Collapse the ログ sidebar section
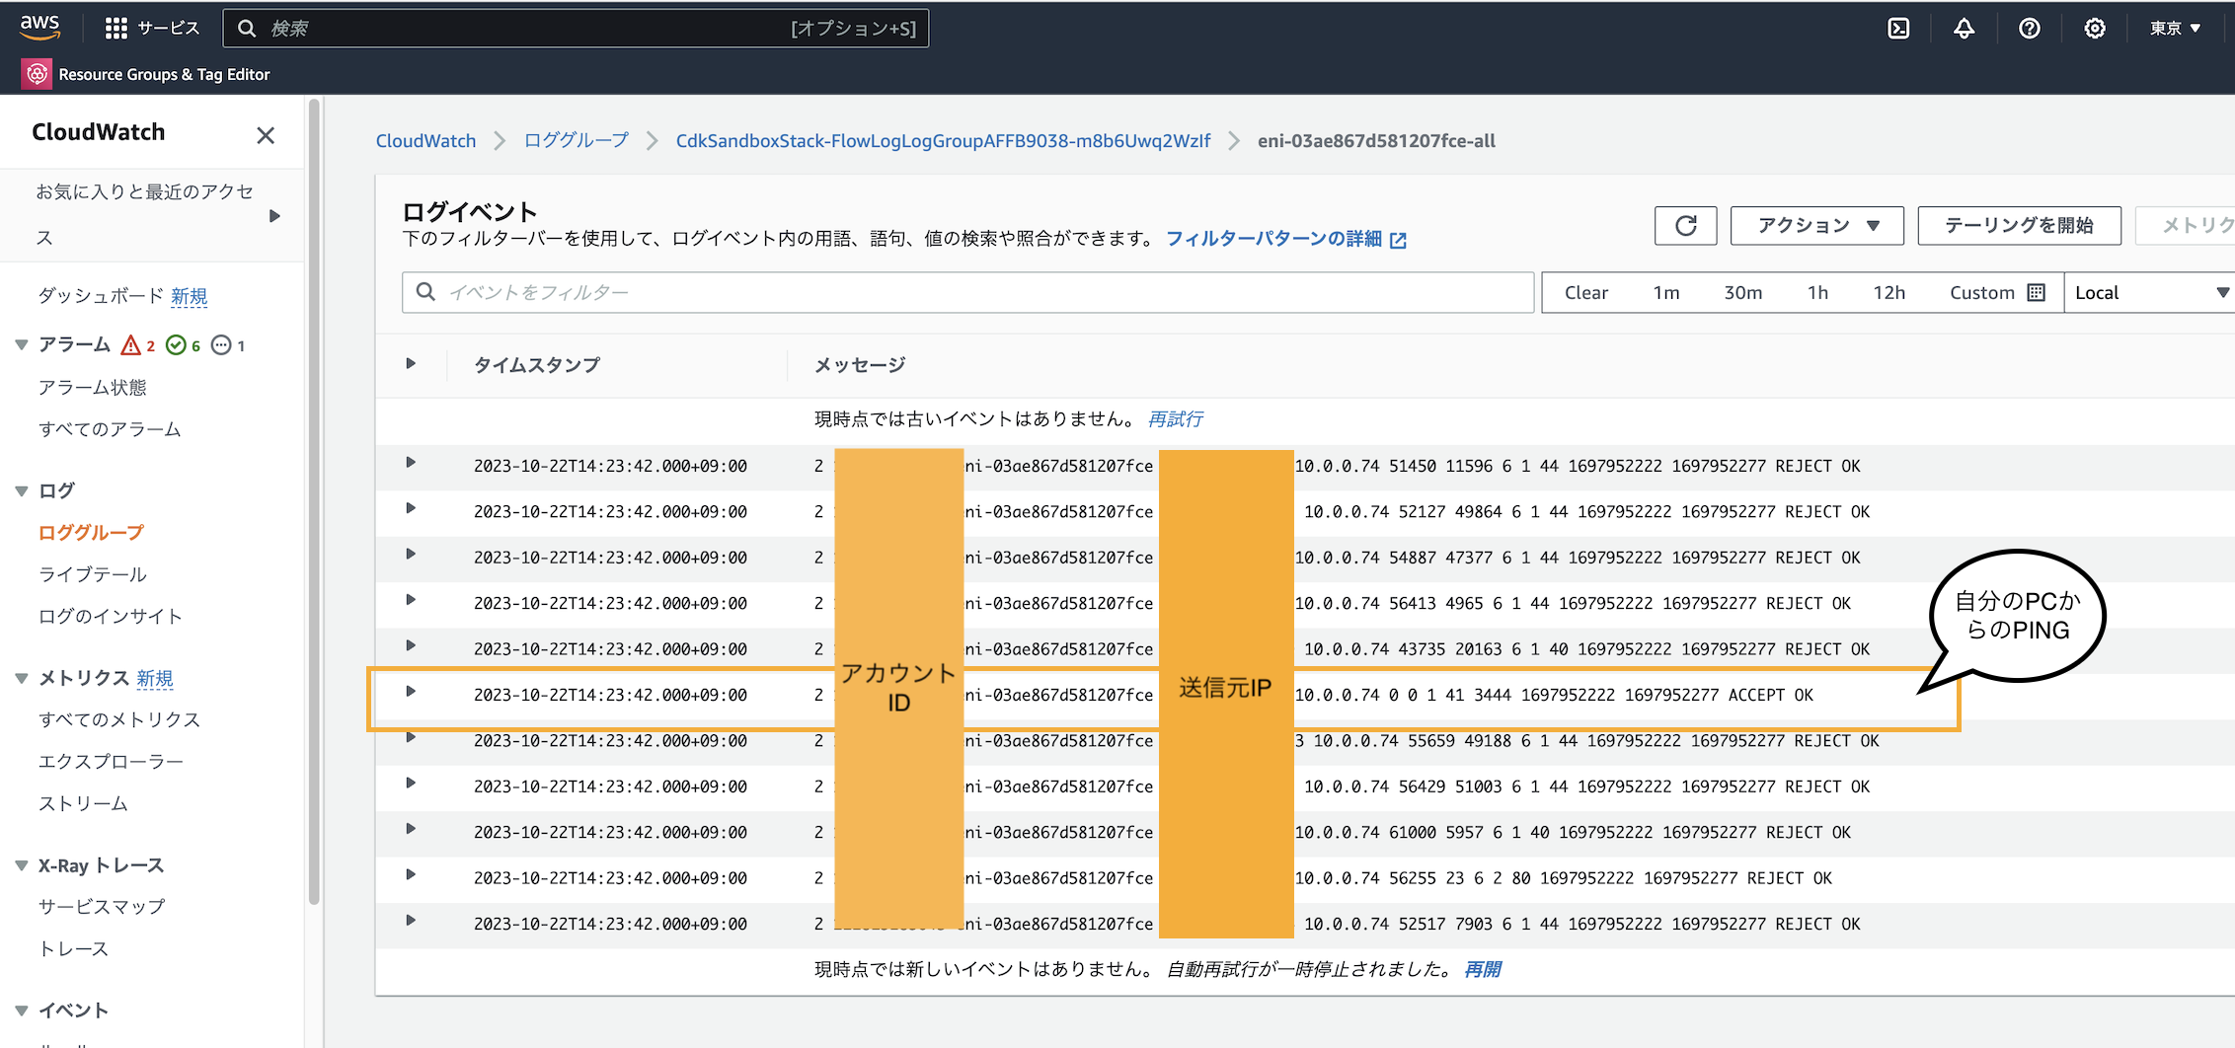 point(22,491)
